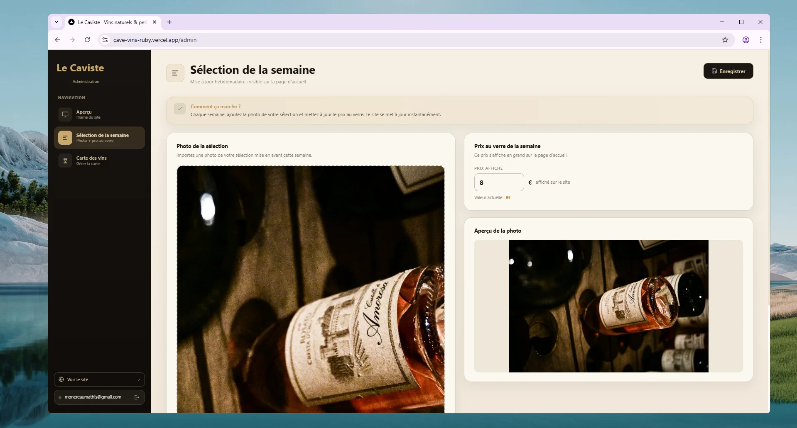Expand the browser tab search chevron

pyautogui.click(x=56, y=22)
